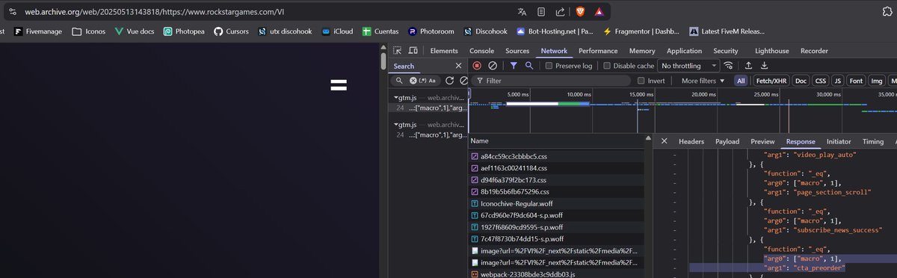Image resolution: width=897 pixels, height=278 pixels.
Task: Open the Application tab
Action: (684, 51)
